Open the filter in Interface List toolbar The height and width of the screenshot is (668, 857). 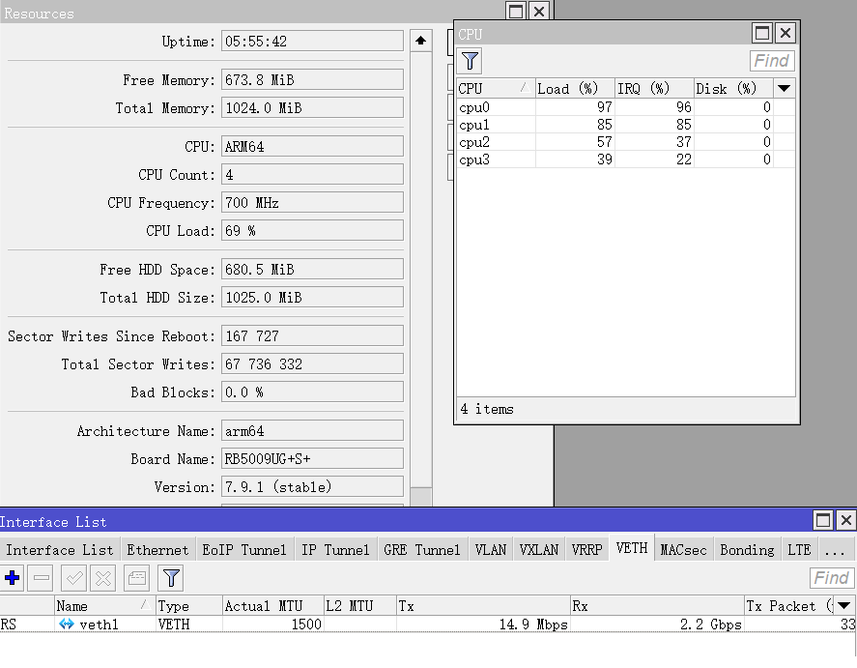click(x=171, y=578)
